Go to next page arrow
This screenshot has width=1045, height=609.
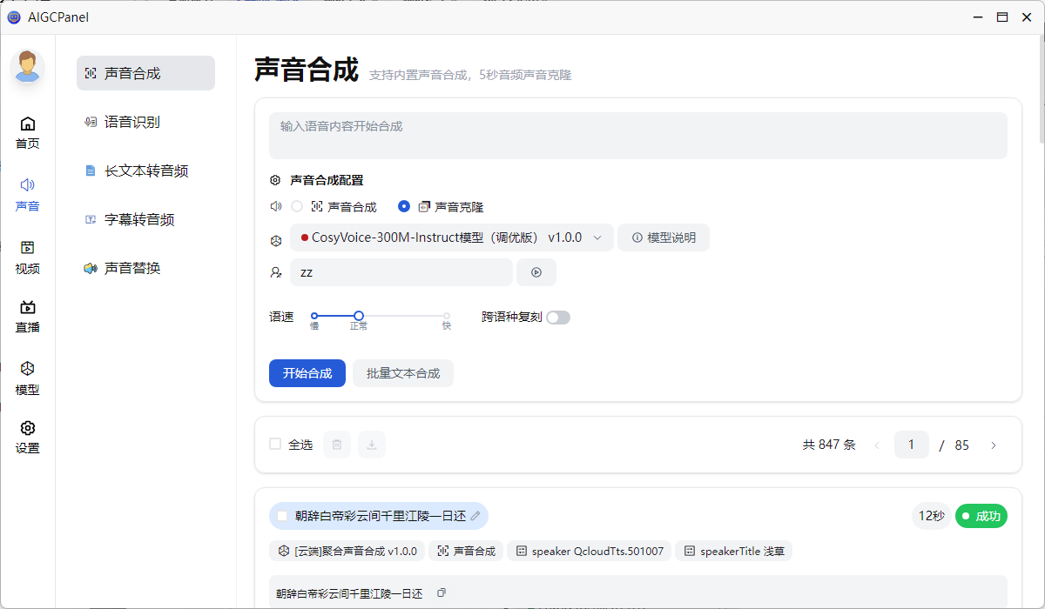click(x=994, y=445)
